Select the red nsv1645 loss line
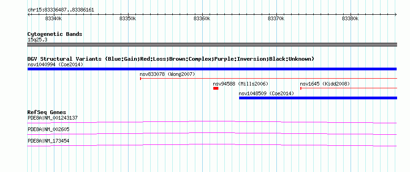Viewport: 410px width, 172px height. (x=349, y=88)
